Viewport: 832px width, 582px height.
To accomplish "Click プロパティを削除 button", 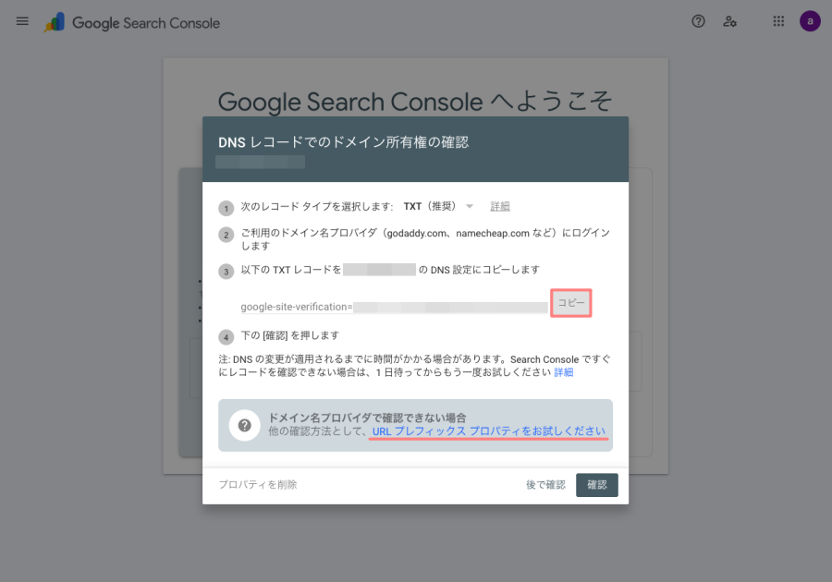I will (258, 484).
